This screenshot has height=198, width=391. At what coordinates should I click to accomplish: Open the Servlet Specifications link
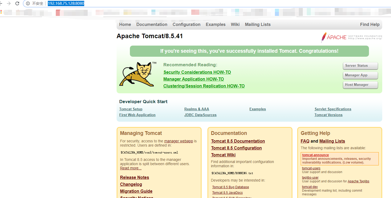pos(333,109)
